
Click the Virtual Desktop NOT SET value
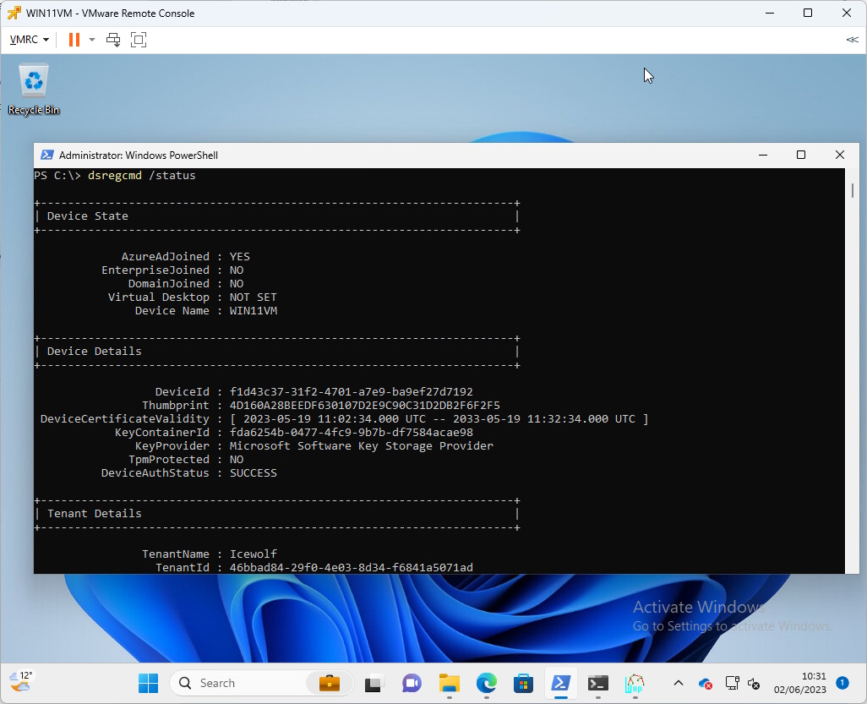254,297
